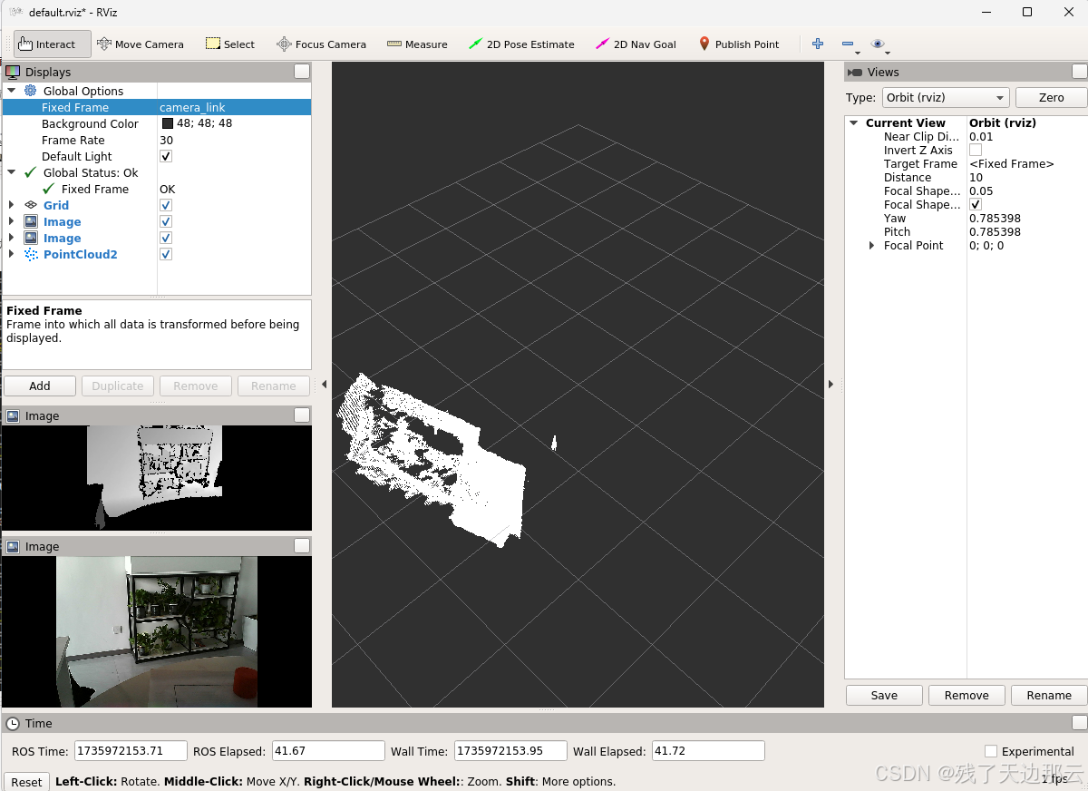Click the Background Color swatch
1088x791 pixels.
(168, 123)
